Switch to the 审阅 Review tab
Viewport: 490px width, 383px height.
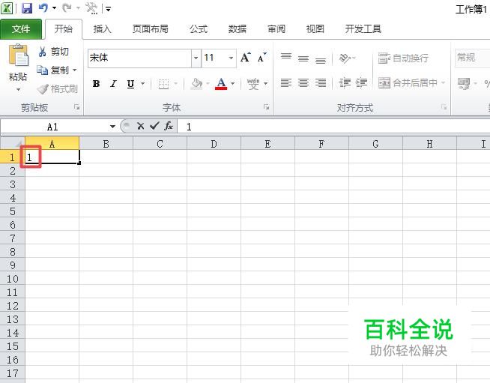[276, 29]
